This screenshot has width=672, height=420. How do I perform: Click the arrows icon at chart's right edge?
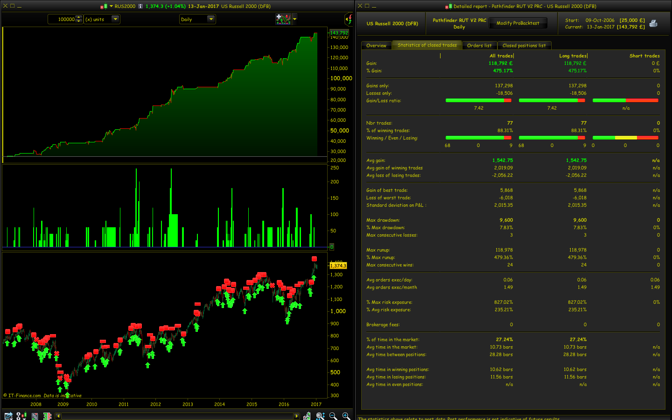[x=349, y=19]
